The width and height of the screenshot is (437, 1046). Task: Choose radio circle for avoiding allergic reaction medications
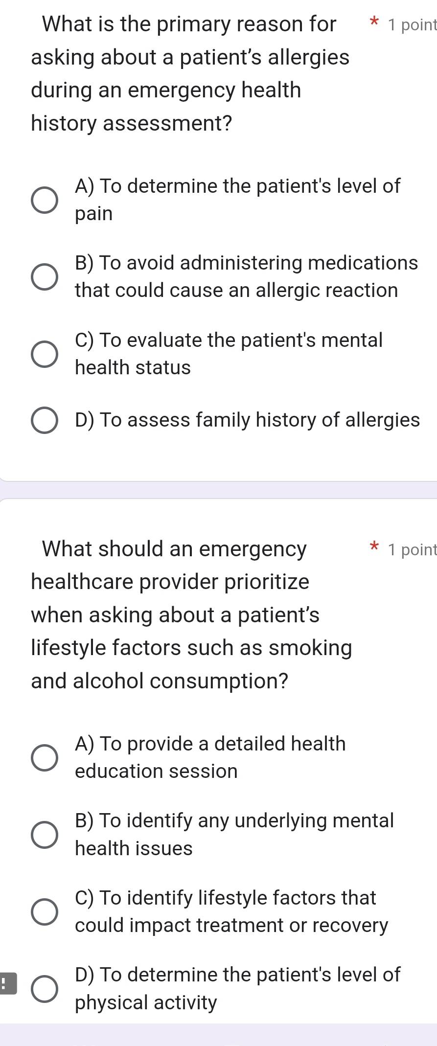[45, 276]
